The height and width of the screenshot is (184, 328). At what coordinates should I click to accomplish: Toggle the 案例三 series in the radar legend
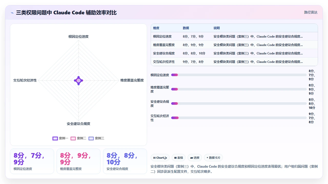pos(96,138)
